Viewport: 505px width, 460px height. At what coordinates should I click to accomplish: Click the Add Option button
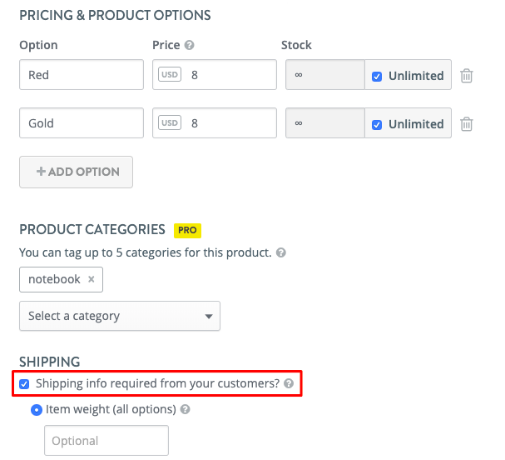coord(76,172)
